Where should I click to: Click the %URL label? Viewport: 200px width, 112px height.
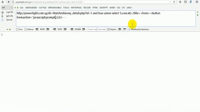60,29
